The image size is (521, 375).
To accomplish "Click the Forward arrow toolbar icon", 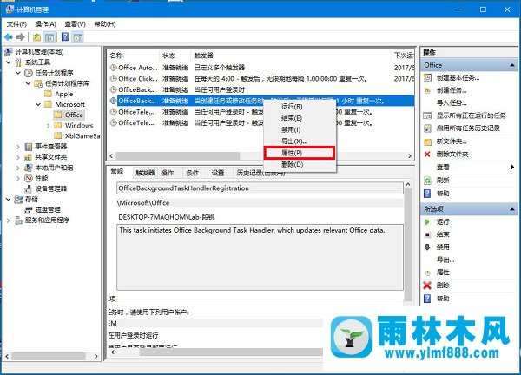I will [x=21, y=36].
